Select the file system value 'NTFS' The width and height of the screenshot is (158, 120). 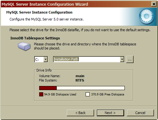pyautogui.click(x=80, y=80)
